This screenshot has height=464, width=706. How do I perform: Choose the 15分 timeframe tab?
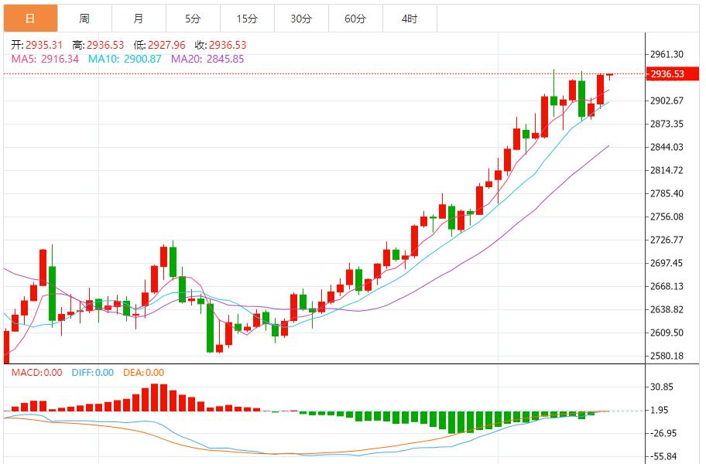click(x=247, y=19)
